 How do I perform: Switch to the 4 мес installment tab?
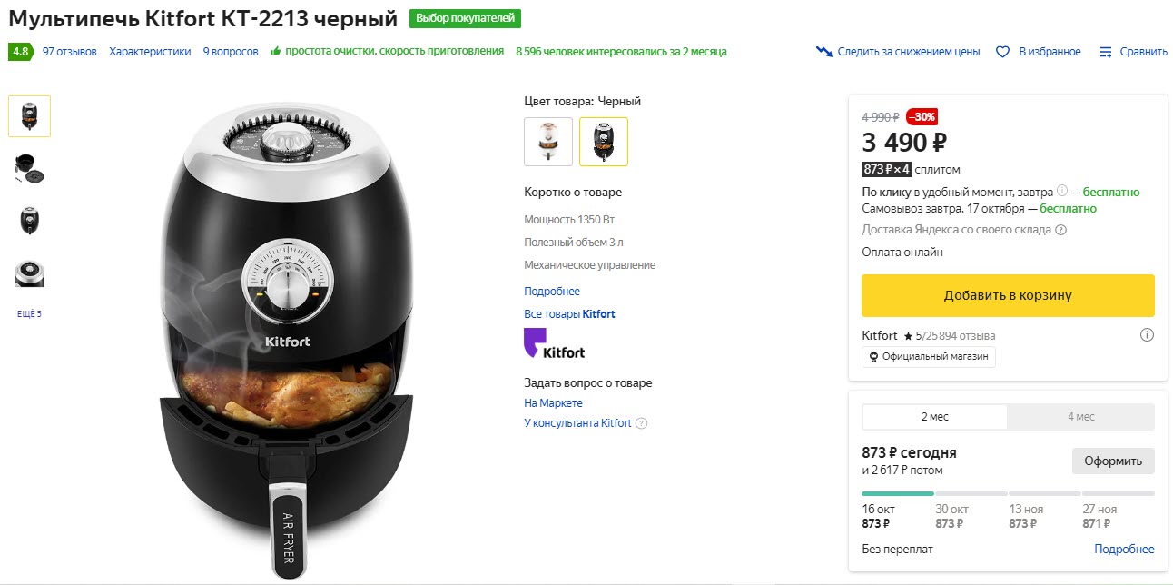click(1080, 417)
